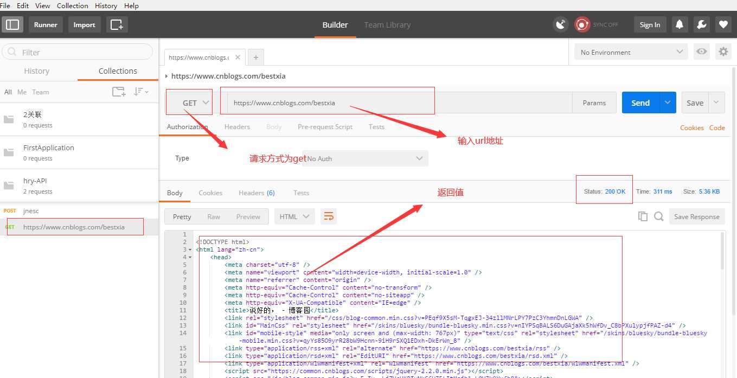Open a new window with the plus-window icon
The height and width of the screenshot is (378, 737).
click(116, 24)
